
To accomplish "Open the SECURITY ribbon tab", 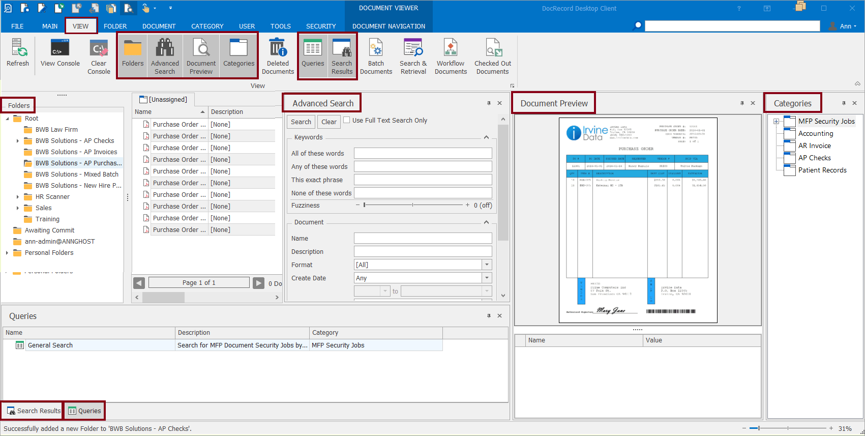I will coord(321,26).
